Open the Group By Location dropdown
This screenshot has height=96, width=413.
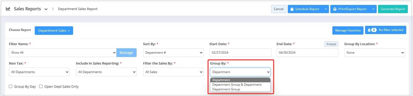click(x=374, y=53)
